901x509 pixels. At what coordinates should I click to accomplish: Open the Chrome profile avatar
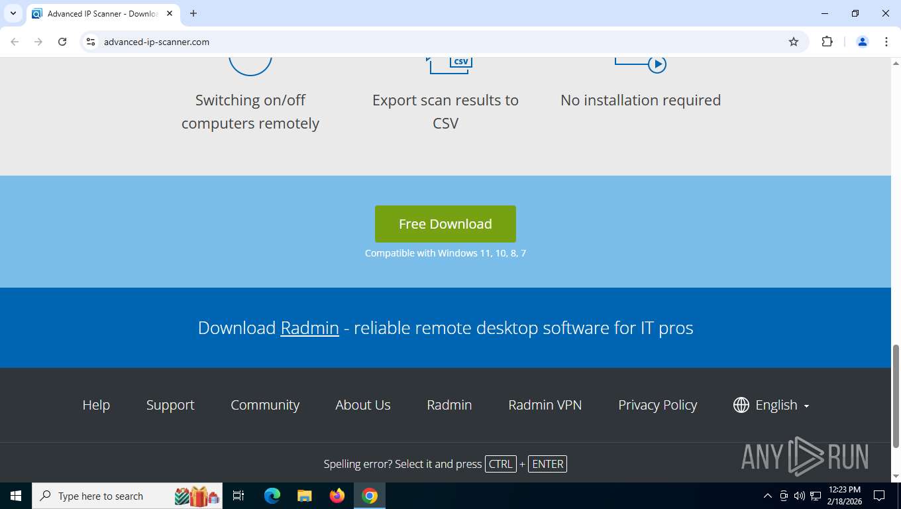(x=863, y=42)
